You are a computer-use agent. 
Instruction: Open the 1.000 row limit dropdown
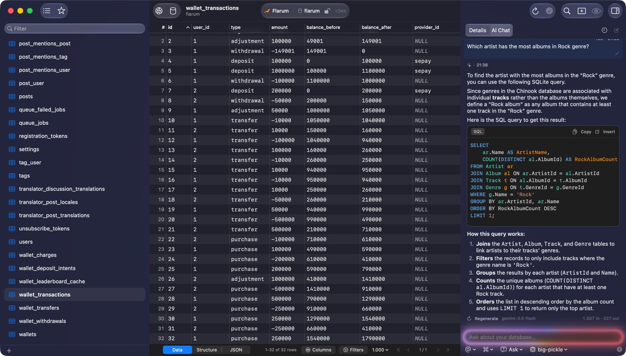click(380, 350)
